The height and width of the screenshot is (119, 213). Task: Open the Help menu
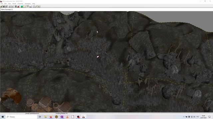(x=33, y=4)
